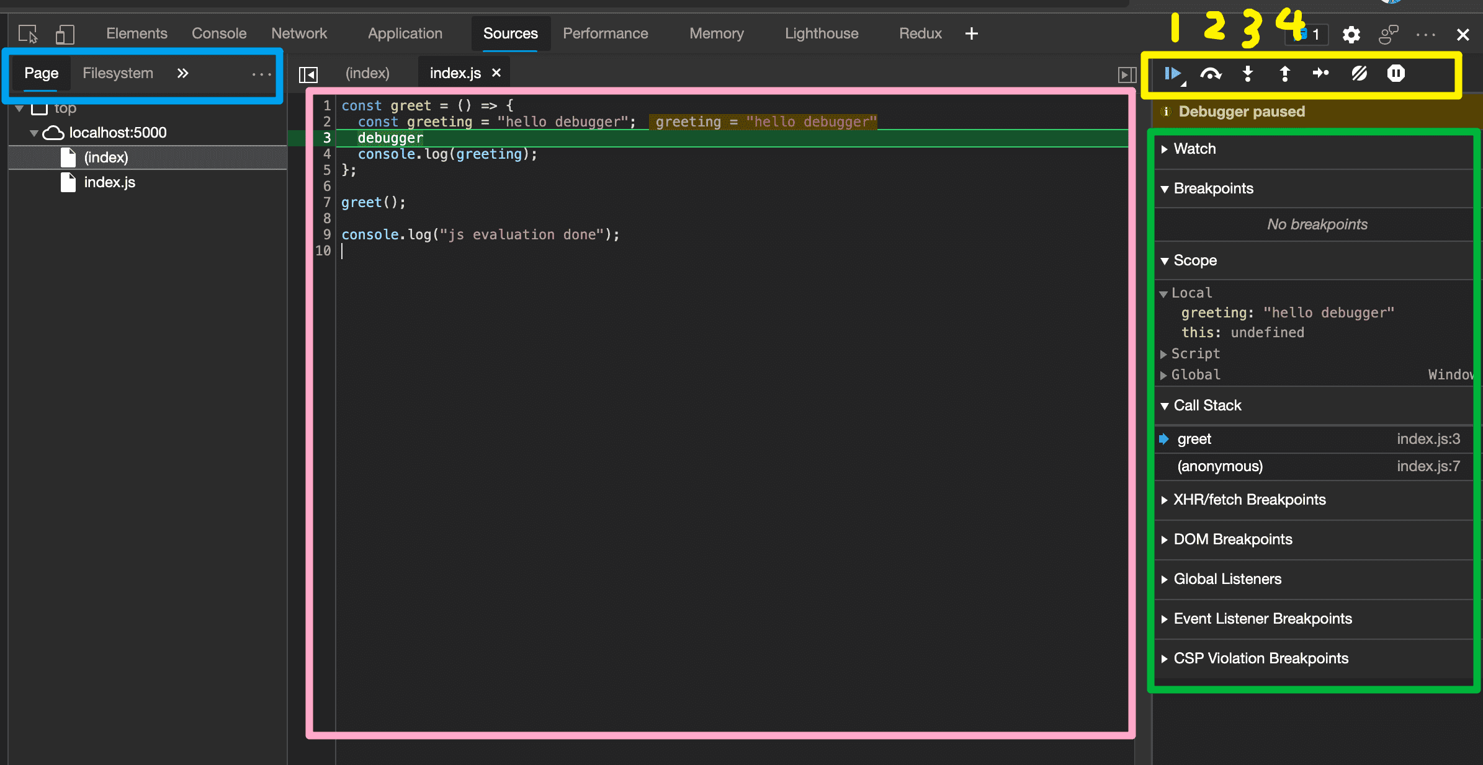
Task: Click the Deactivate breakpoints icon
Action: pyautogui.click(x=1360, y=72)
